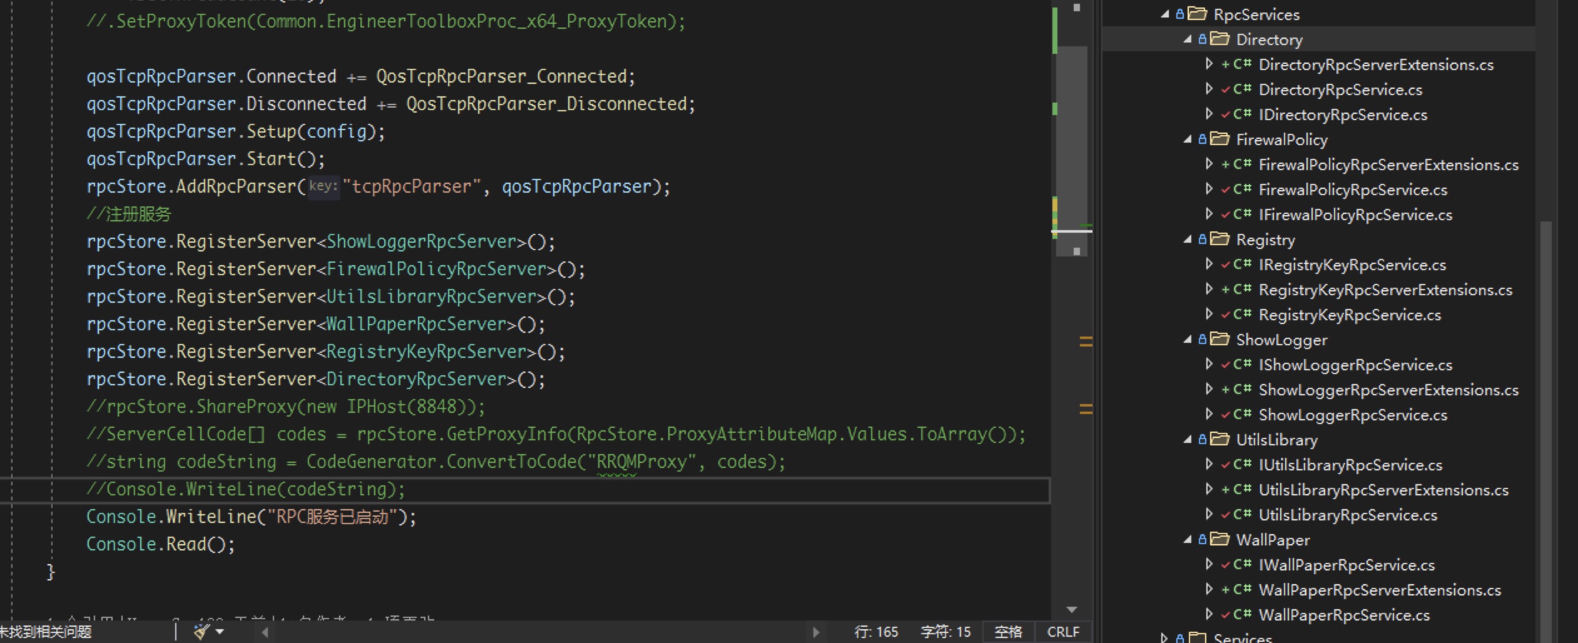Collapse the Registry folder node
Viewport: 1578px width, 643px height.
pos(1188,239)
